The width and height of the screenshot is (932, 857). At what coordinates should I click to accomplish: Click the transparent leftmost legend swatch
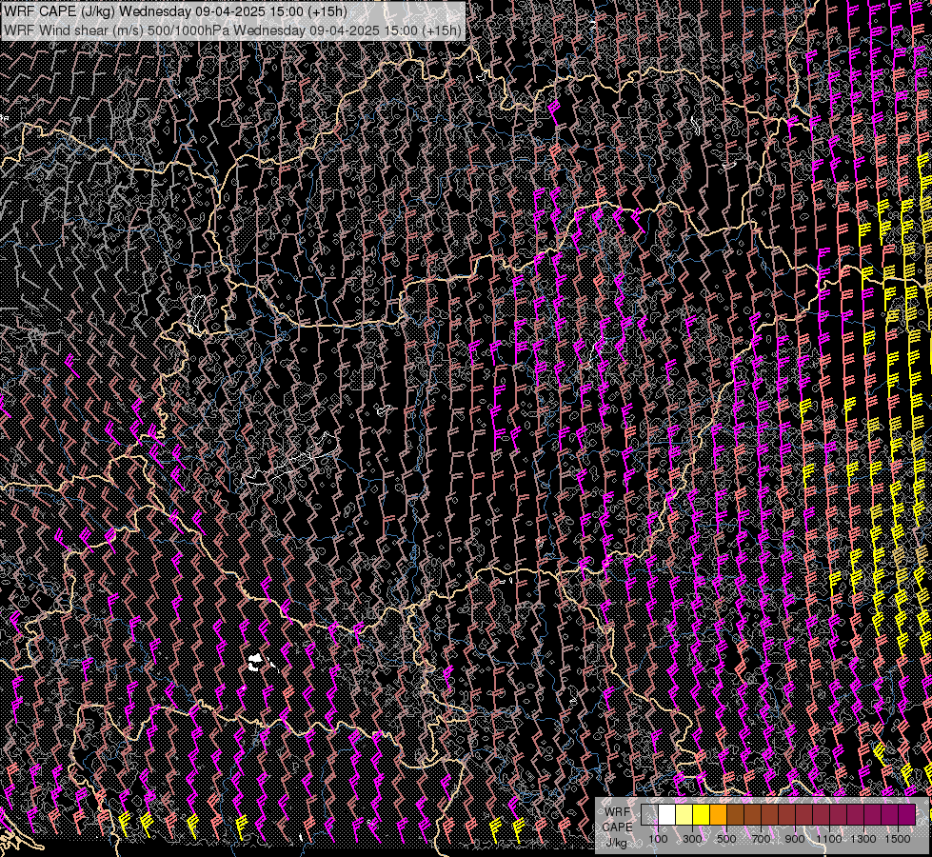(x=649, y=814)
